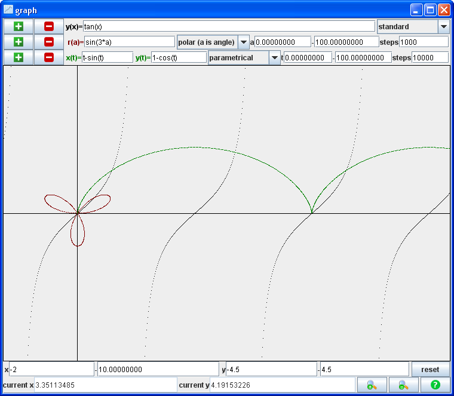Edit the y(t) field containing 1-cos(t)

coord(179,57)
